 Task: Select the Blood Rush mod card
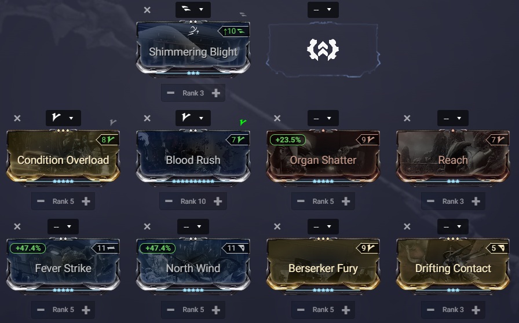[x=193, y=157]
